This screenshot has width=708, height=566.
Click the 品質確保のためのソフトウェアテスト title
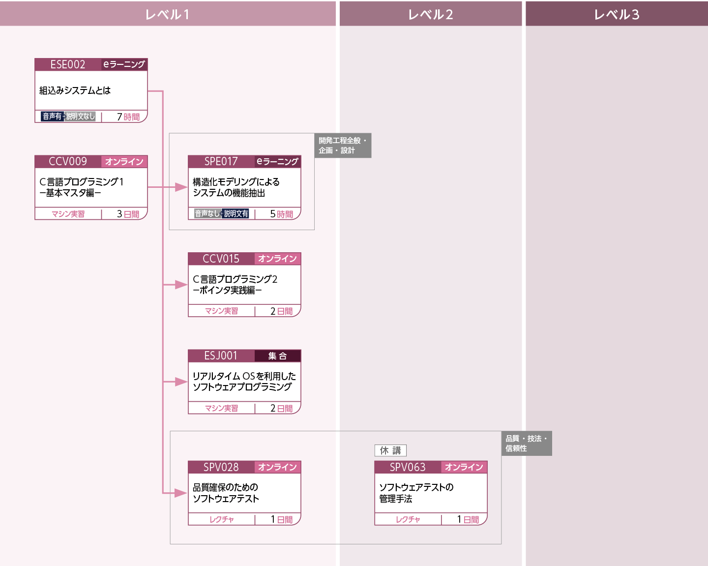226,493
